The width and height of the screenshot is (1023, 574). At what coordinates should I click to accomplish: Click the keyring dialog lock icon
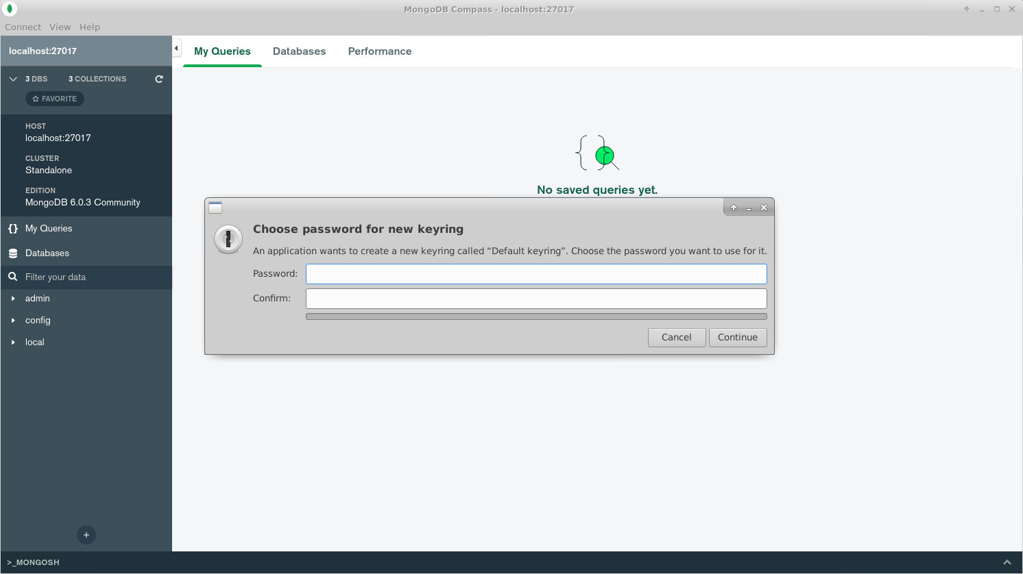pyautogui.click(x=228, y=239)
